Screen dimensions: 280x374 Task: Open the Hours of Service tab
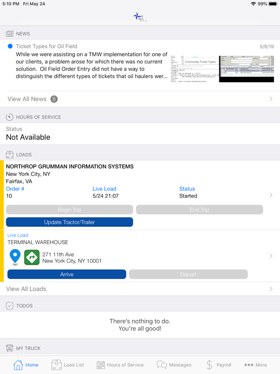point(120,365)
